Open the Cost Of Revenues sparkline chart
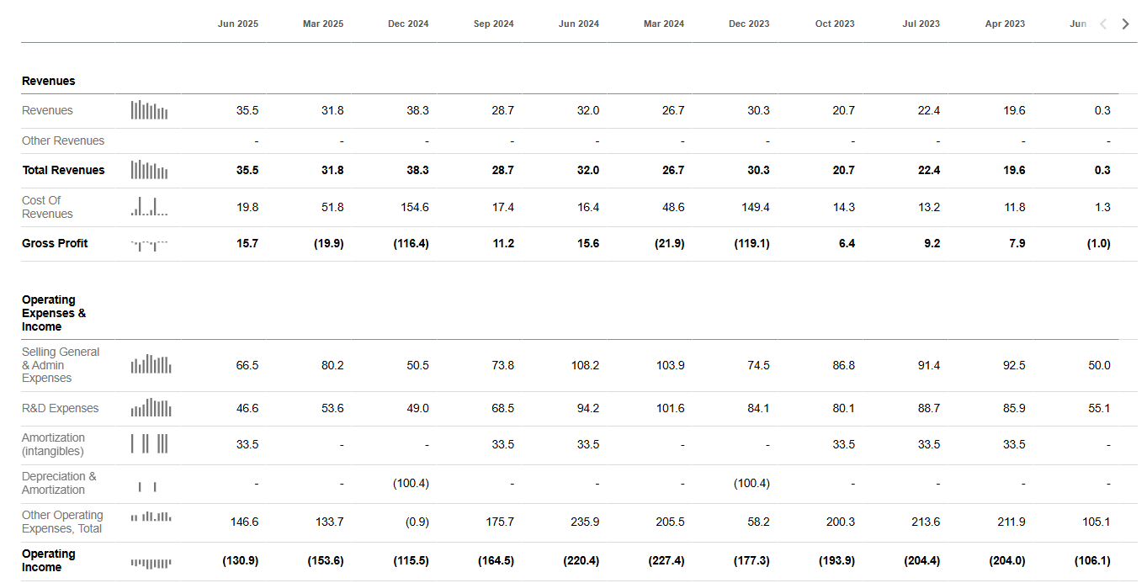This screenshot has height=583, width=1147. click(x=149, y=207)
